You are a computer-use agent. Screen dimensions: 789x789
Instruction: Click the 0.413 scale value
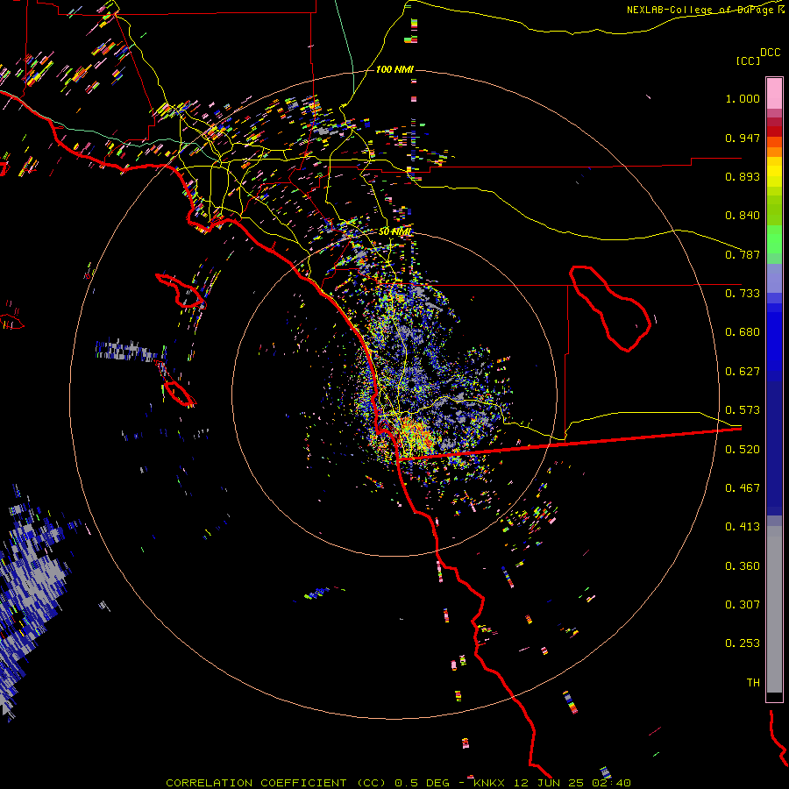tap(743, 527)
